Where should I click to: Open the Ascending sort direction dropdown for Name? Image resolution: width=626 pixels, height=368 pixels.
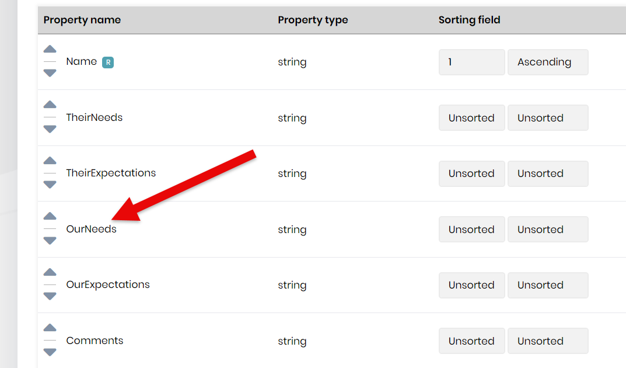548,62
